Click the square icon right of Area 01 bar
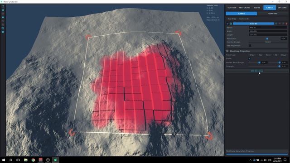This screenshot has height=163, width=290. coord(276,24)
